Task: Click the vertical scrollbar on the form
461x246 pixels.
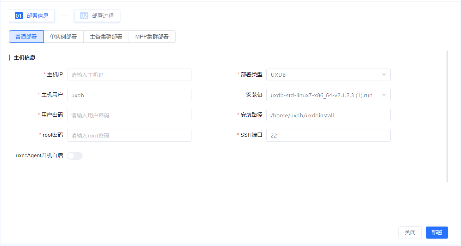Action: (447, 117)
